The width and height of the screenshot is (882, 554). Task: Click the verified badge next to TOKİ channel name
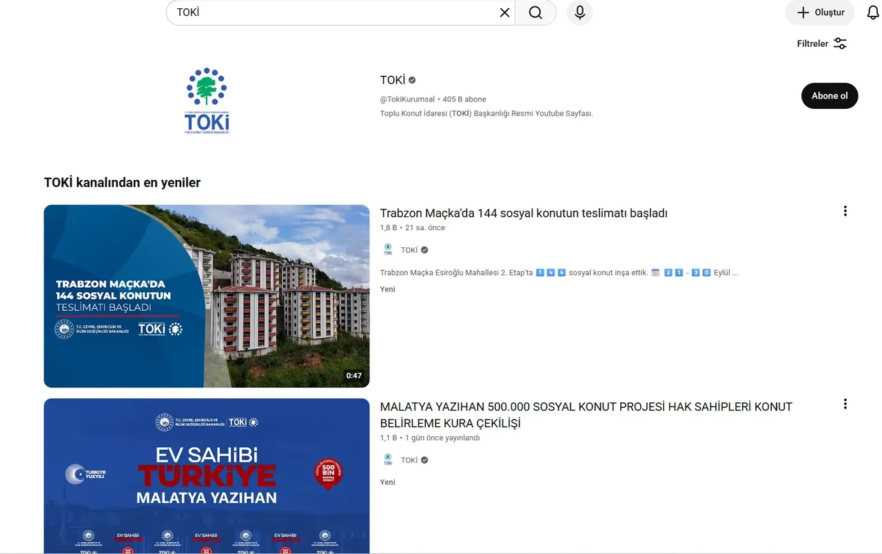412,80
